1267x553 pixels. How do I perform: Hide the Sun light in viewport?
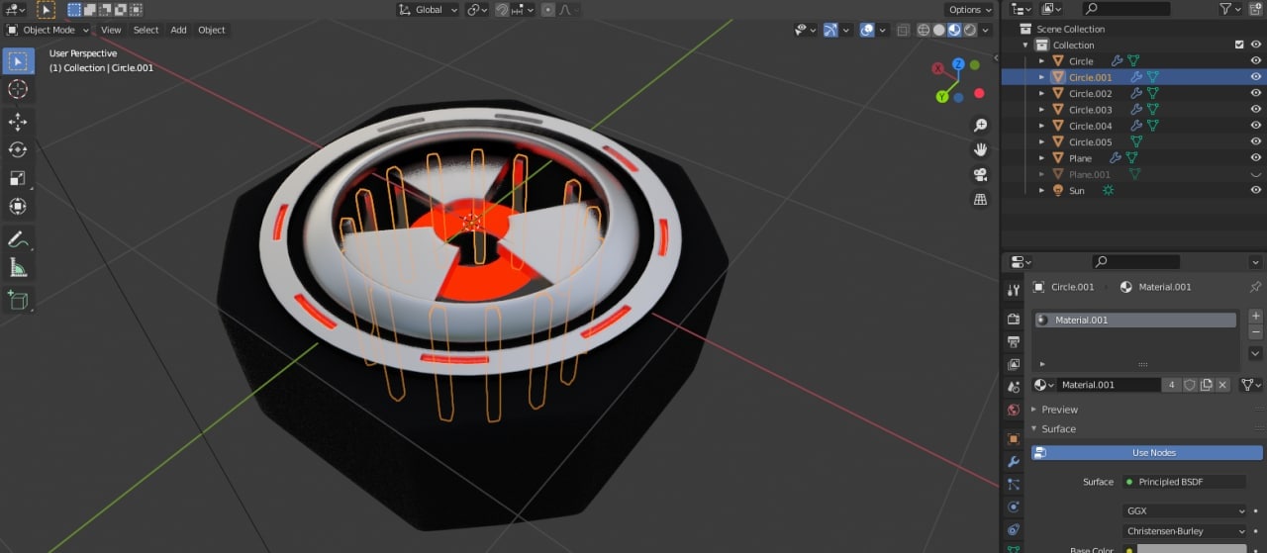coord(1255,190)
